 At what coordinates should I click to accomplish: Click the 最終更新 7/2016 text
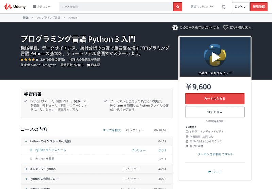(x=72, y=65)
